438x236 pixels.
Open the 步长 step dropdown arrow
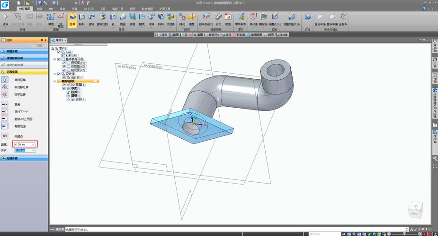[x=33, y=150]
